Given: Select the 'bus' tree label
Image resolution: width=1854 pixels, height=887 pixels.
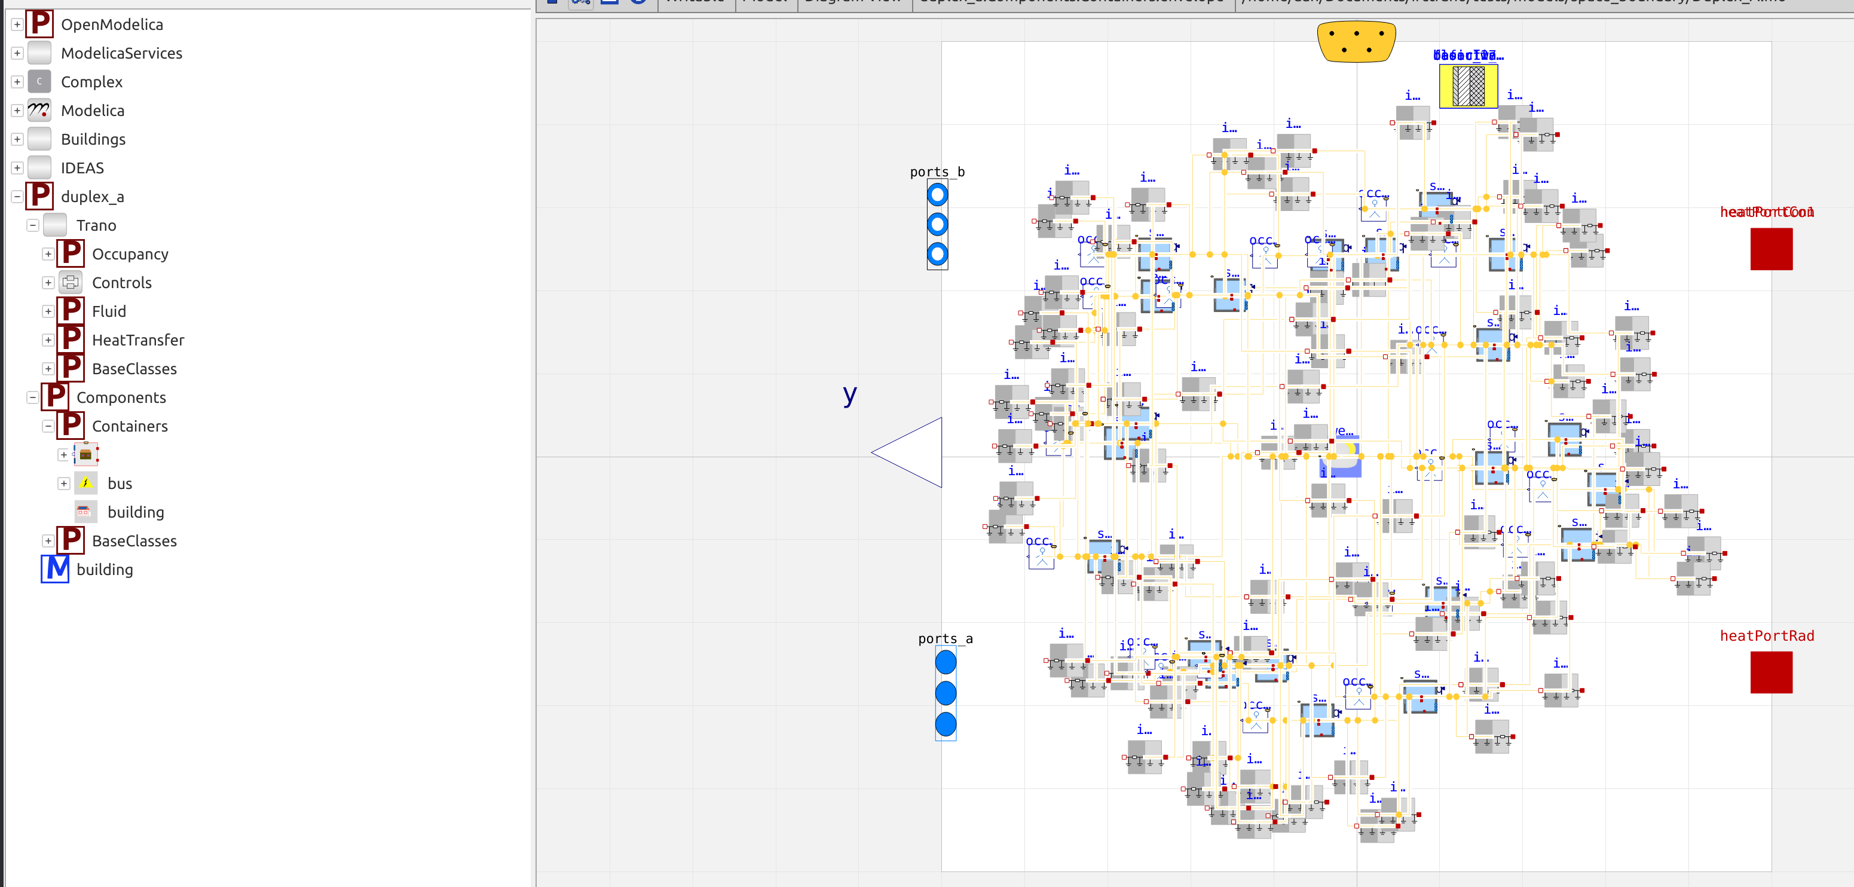Looking at the screenshot, I should pyautogui.click(x=120, y=484).
